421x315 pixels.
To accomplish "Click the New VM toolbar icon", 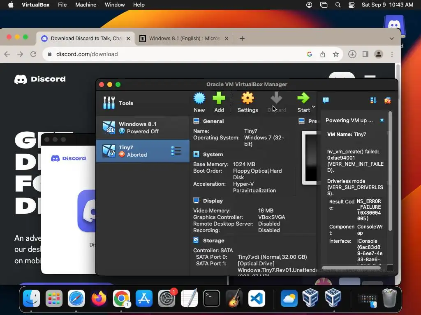I will click(199, 98).
